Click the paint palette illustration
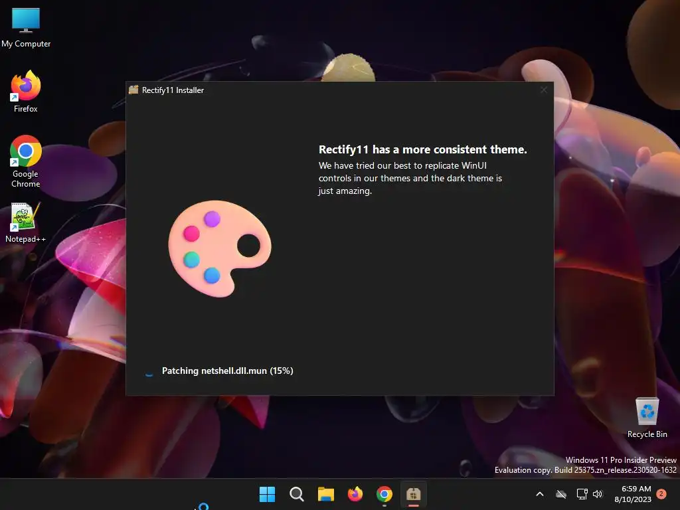Viewport: 680px width, 510px height. [x=220, y=248]
